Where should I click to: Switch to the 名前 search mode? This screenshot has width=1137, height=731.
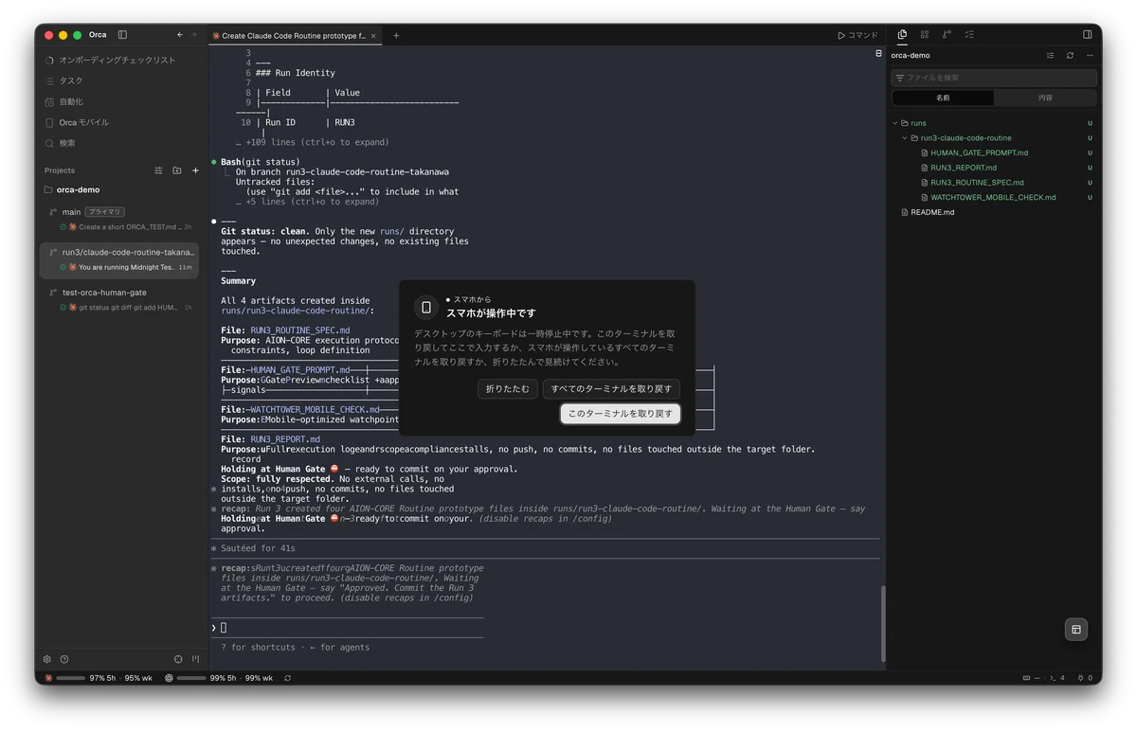(943, 98)
